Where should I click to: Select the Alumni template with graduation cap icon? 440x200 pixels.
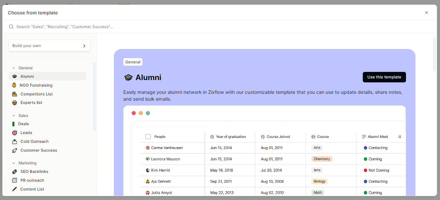pos(27,76)
